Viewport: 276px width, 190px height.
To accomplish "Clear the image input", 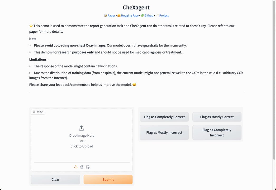I will pyautogui.click(x=55, y=179).
